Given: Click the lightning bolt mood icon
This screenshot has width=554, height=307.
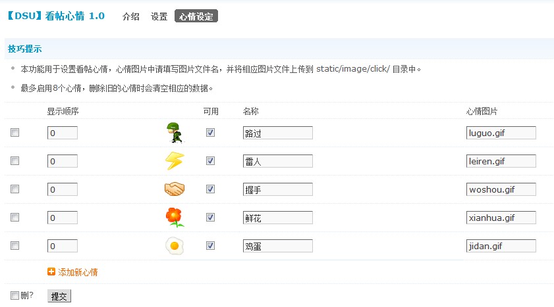Looking at the screenshot, I should (x=175, y=160).
